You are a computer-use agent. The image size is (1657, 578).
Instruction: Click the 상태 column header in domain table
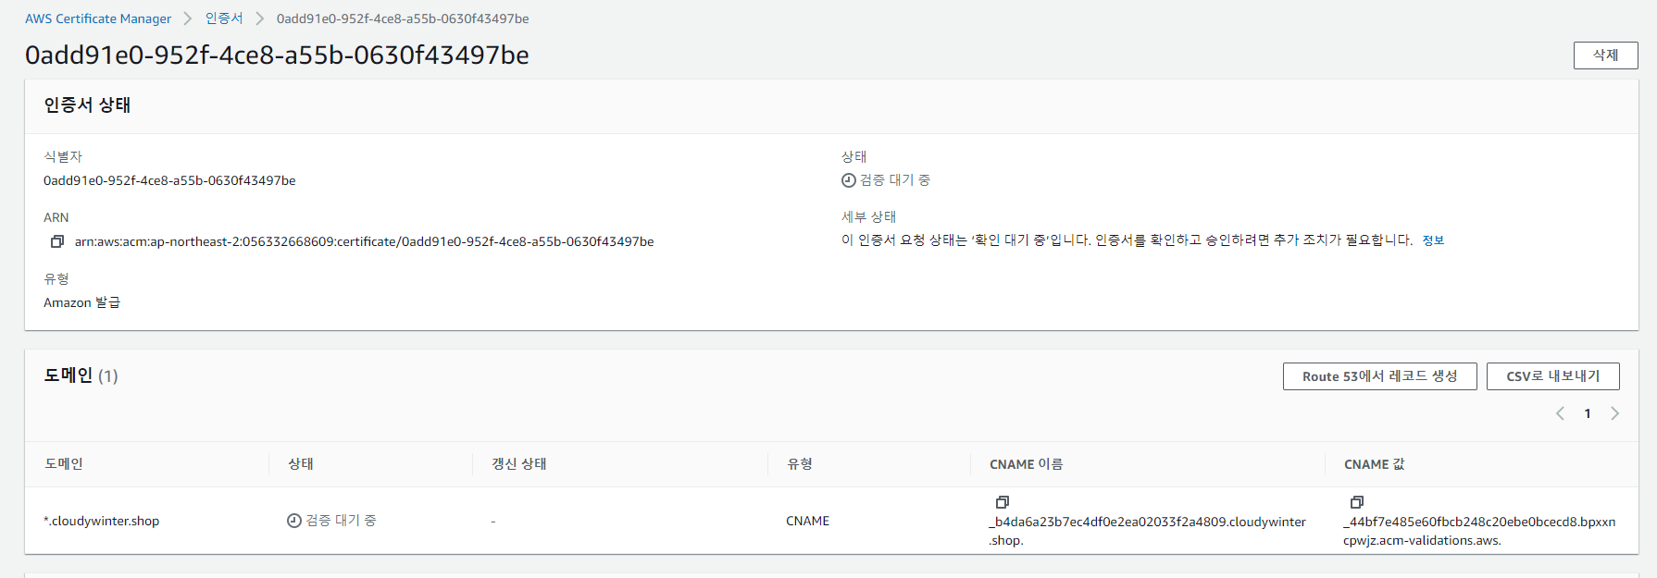click(301, 464)
